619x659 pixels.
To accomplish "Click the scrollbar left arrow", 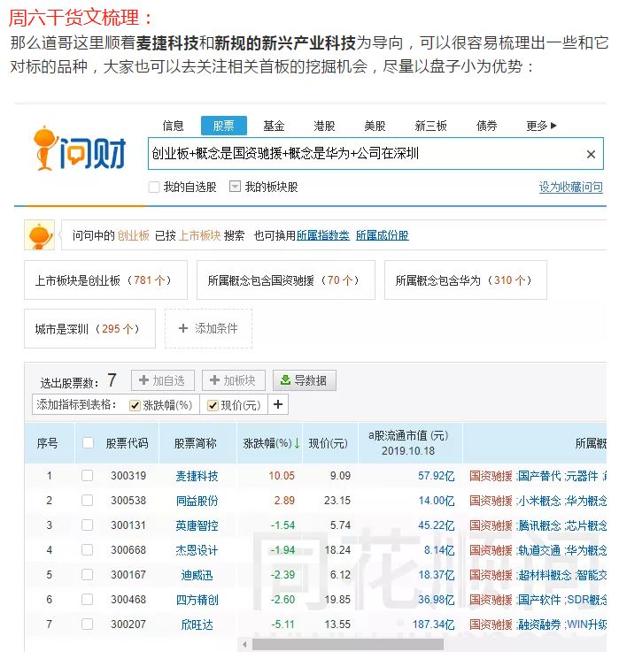I will coord(244,644).
